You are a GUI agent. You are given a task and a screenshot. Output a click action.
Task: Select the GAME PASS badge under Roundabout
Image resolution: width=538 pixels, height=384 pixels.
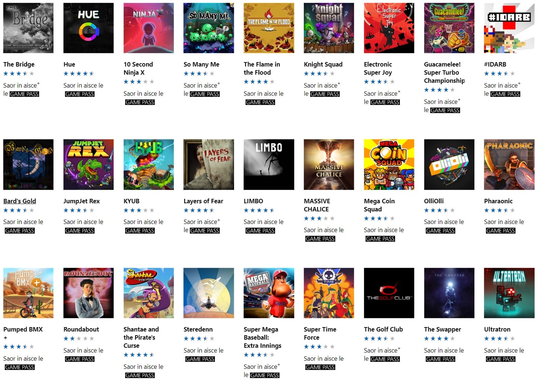tap(79, 359)
